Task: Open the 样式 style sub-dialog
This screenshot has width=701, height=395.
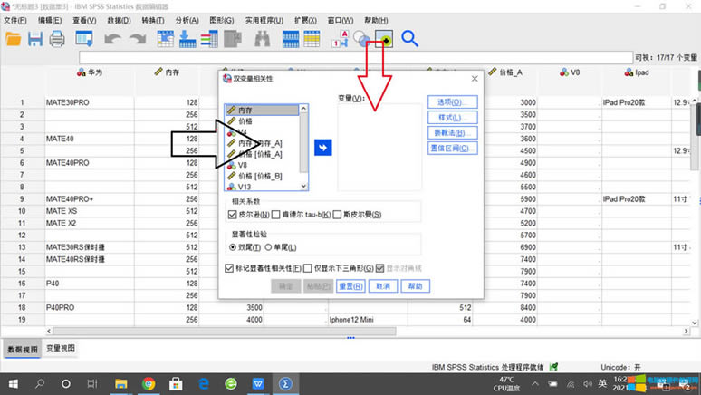Action: (451, 118)
